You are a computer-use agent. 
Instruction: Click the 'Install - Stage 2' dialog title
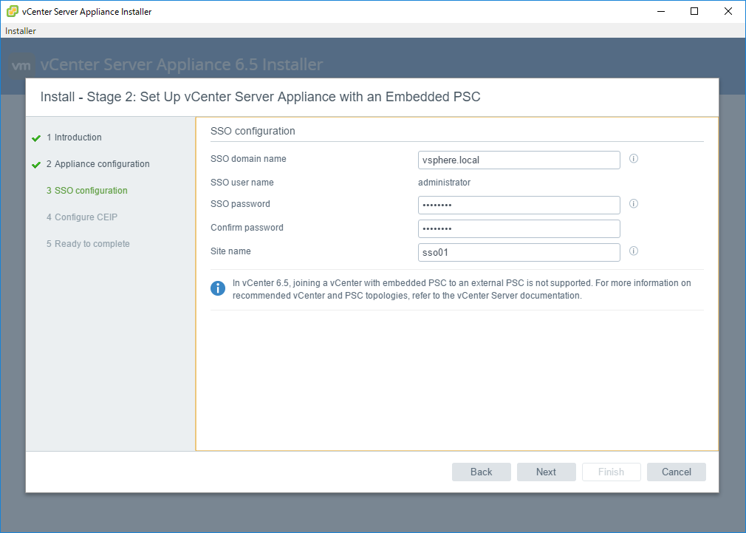click(260, 97)
